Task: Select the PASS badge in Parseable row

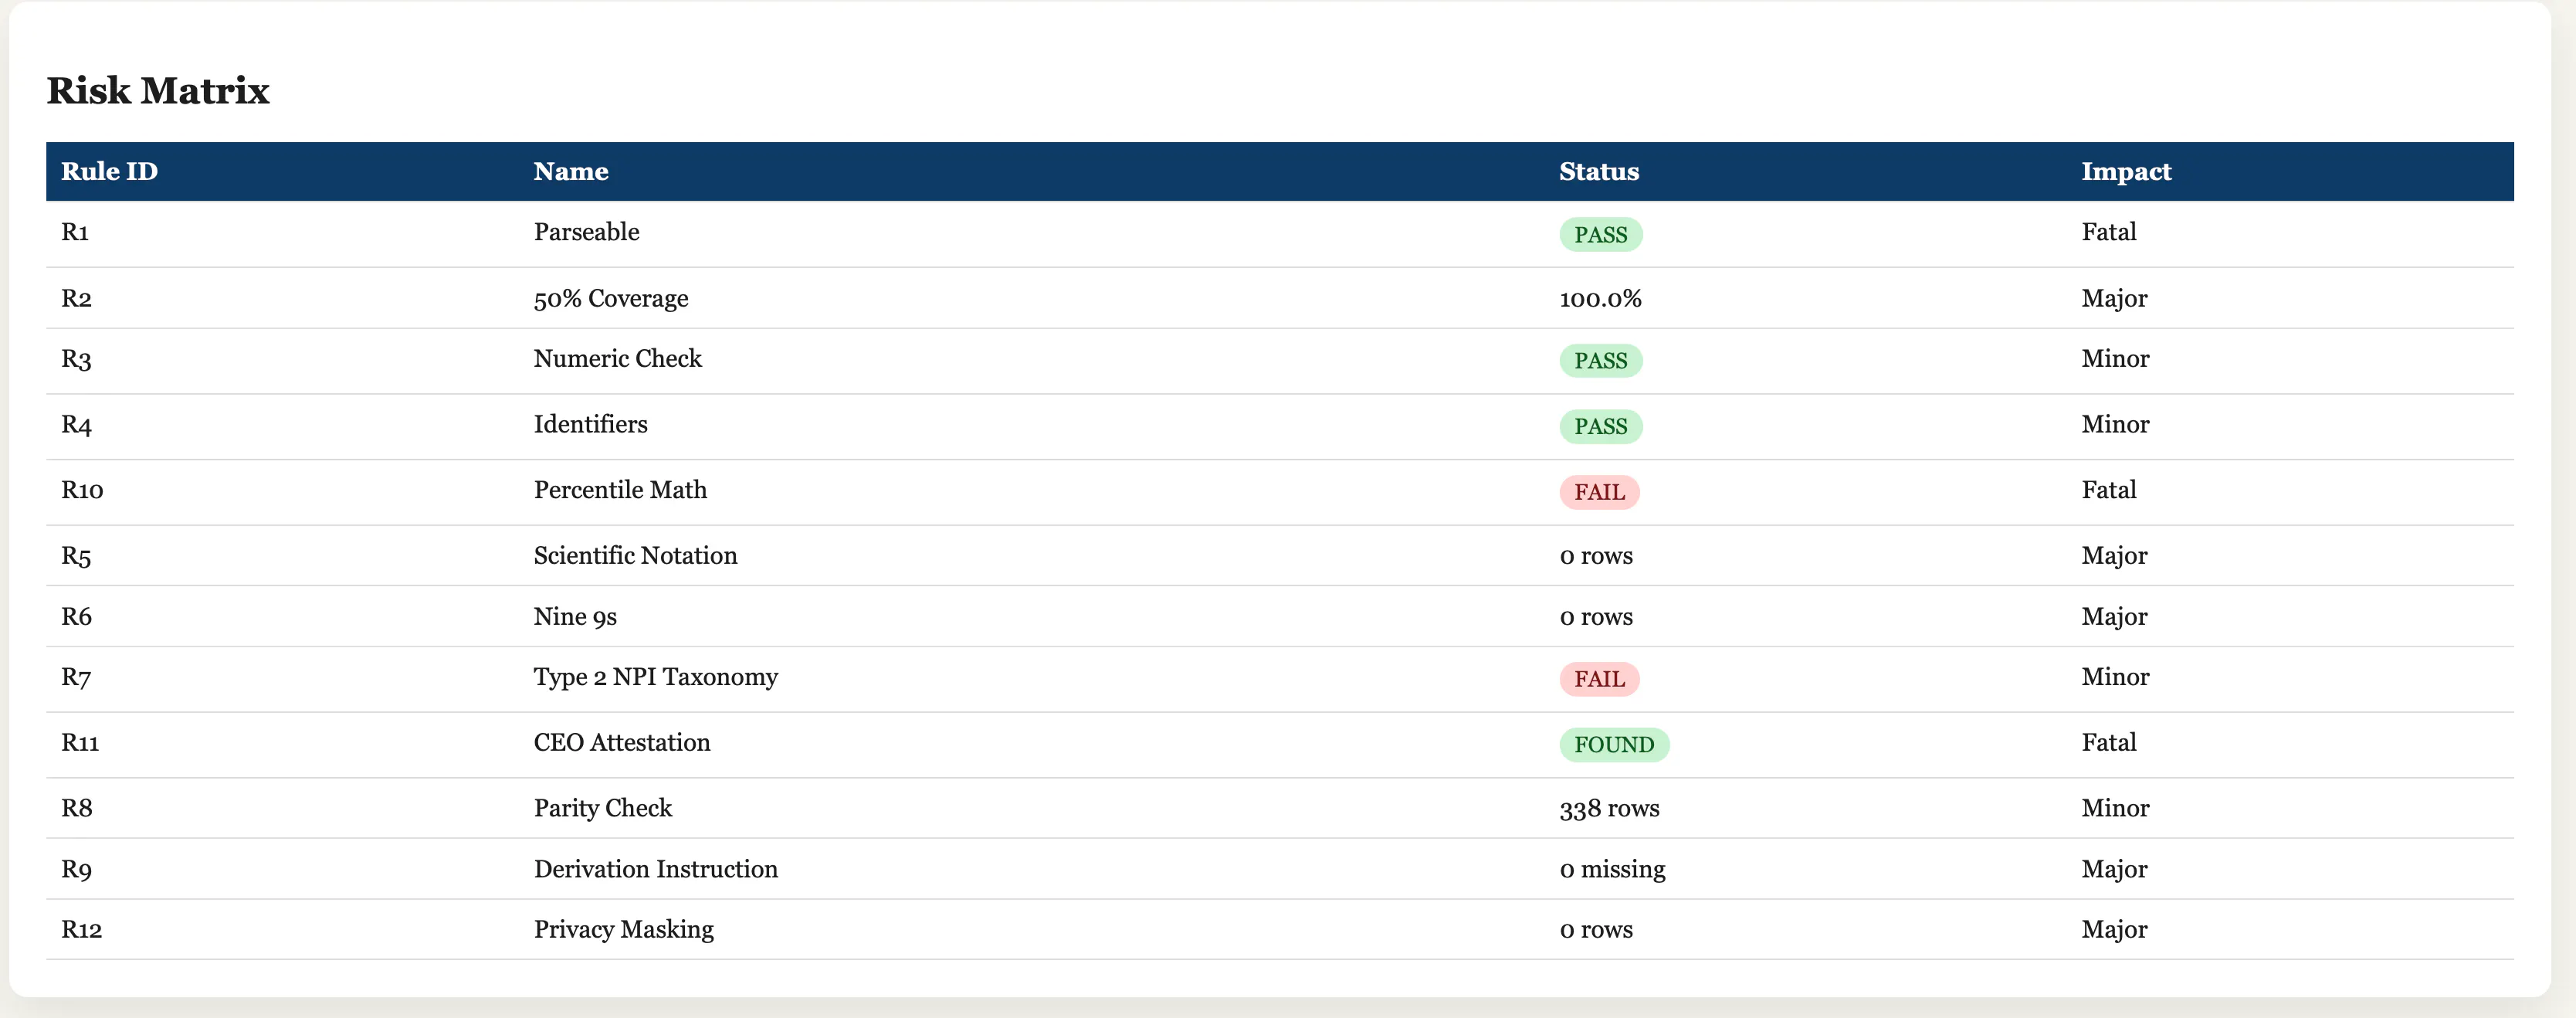Action: (x=1600, y=234)
